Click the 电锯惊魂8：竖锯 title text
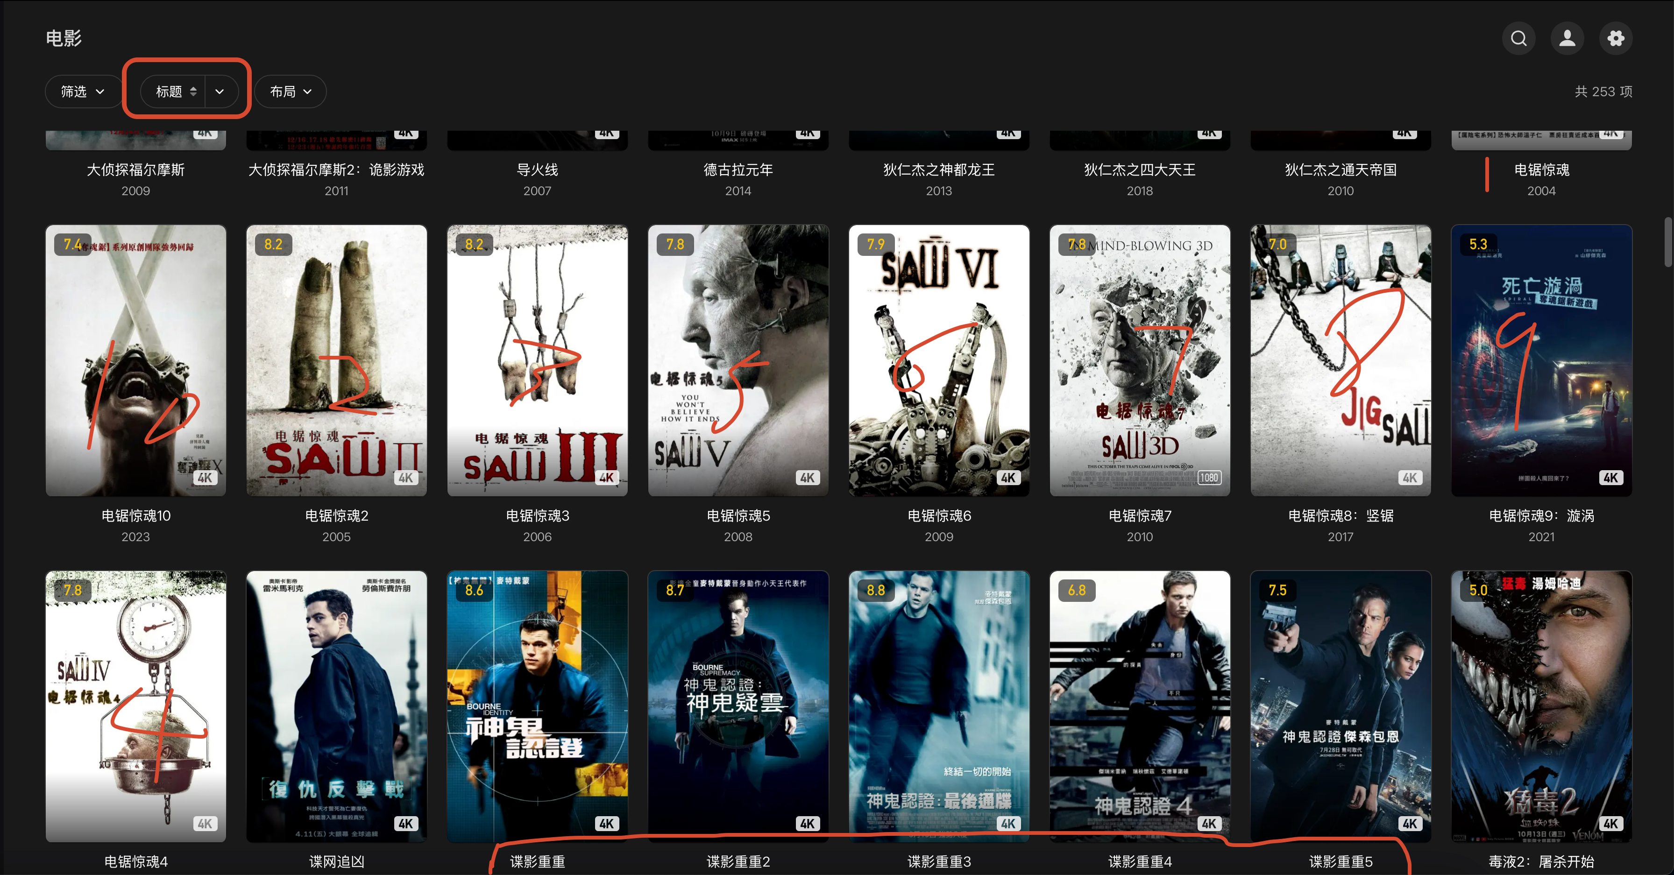Image resolution: width=1674 pixels, height=875 pixels. tap(1341, 516)
